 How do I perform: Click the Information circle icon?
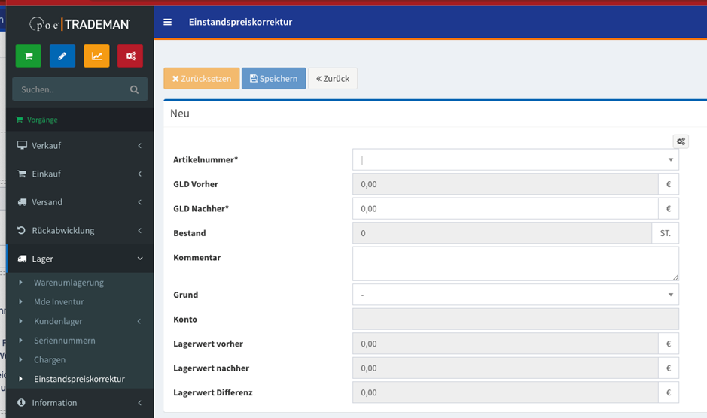pyautogui.click(x=21, y=402)
